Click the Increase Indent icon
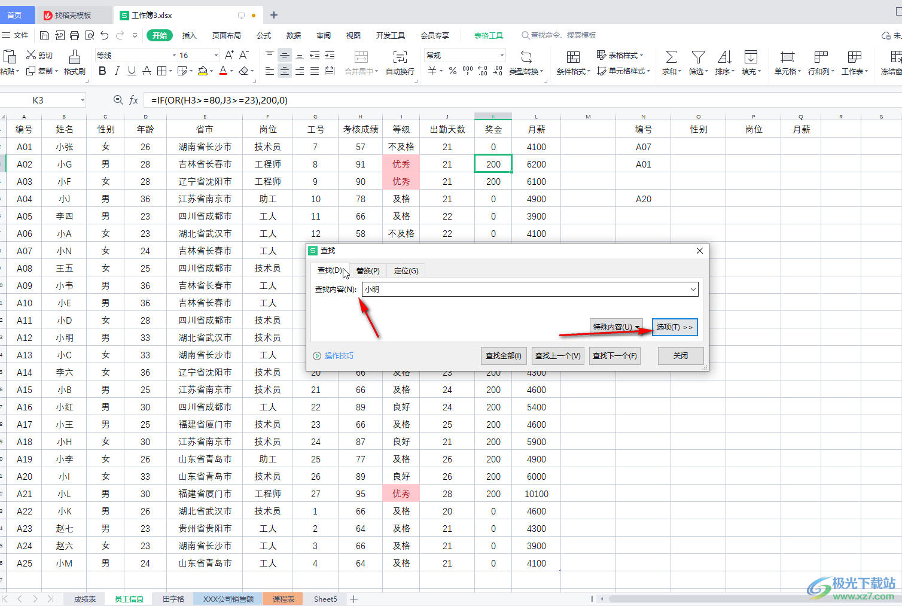Viewport: 902px width, 606px height. 330,55
